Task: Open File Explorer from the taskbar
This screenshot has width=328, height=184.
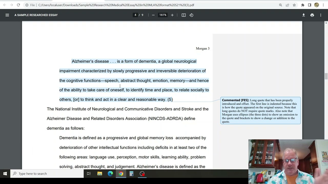Action: click(x=100, y=174)
